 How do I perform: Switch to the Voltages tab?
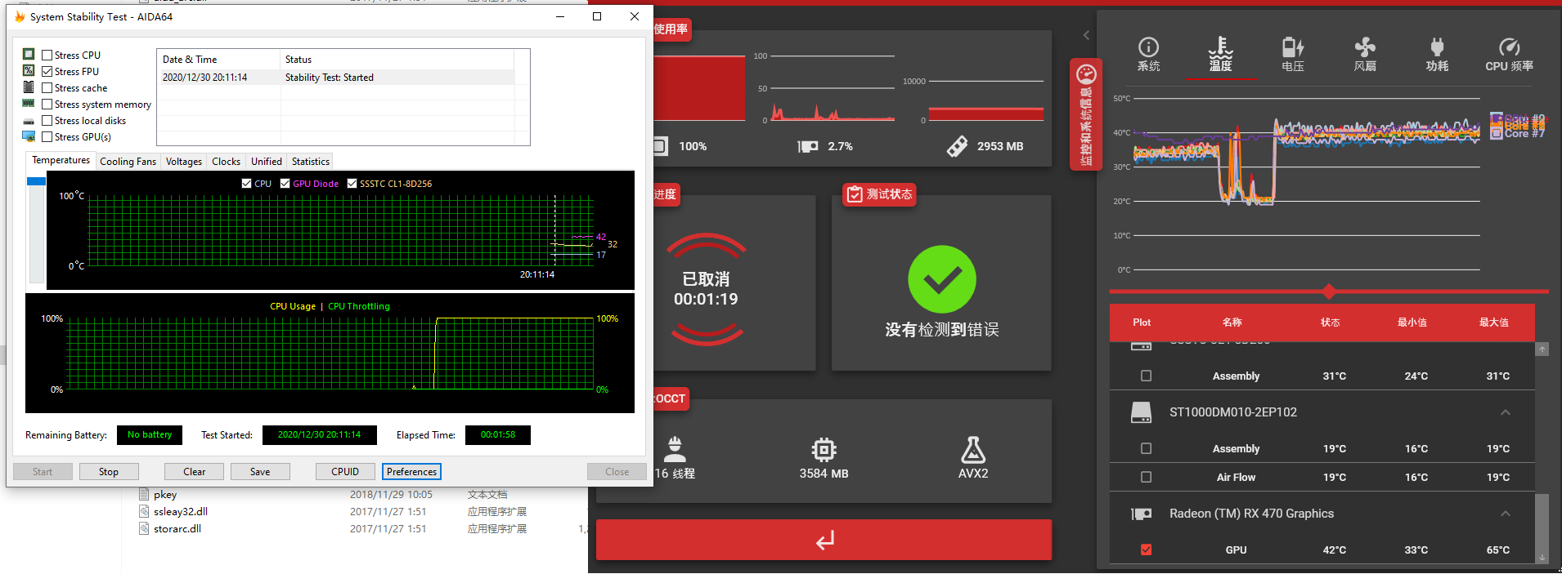184,162
